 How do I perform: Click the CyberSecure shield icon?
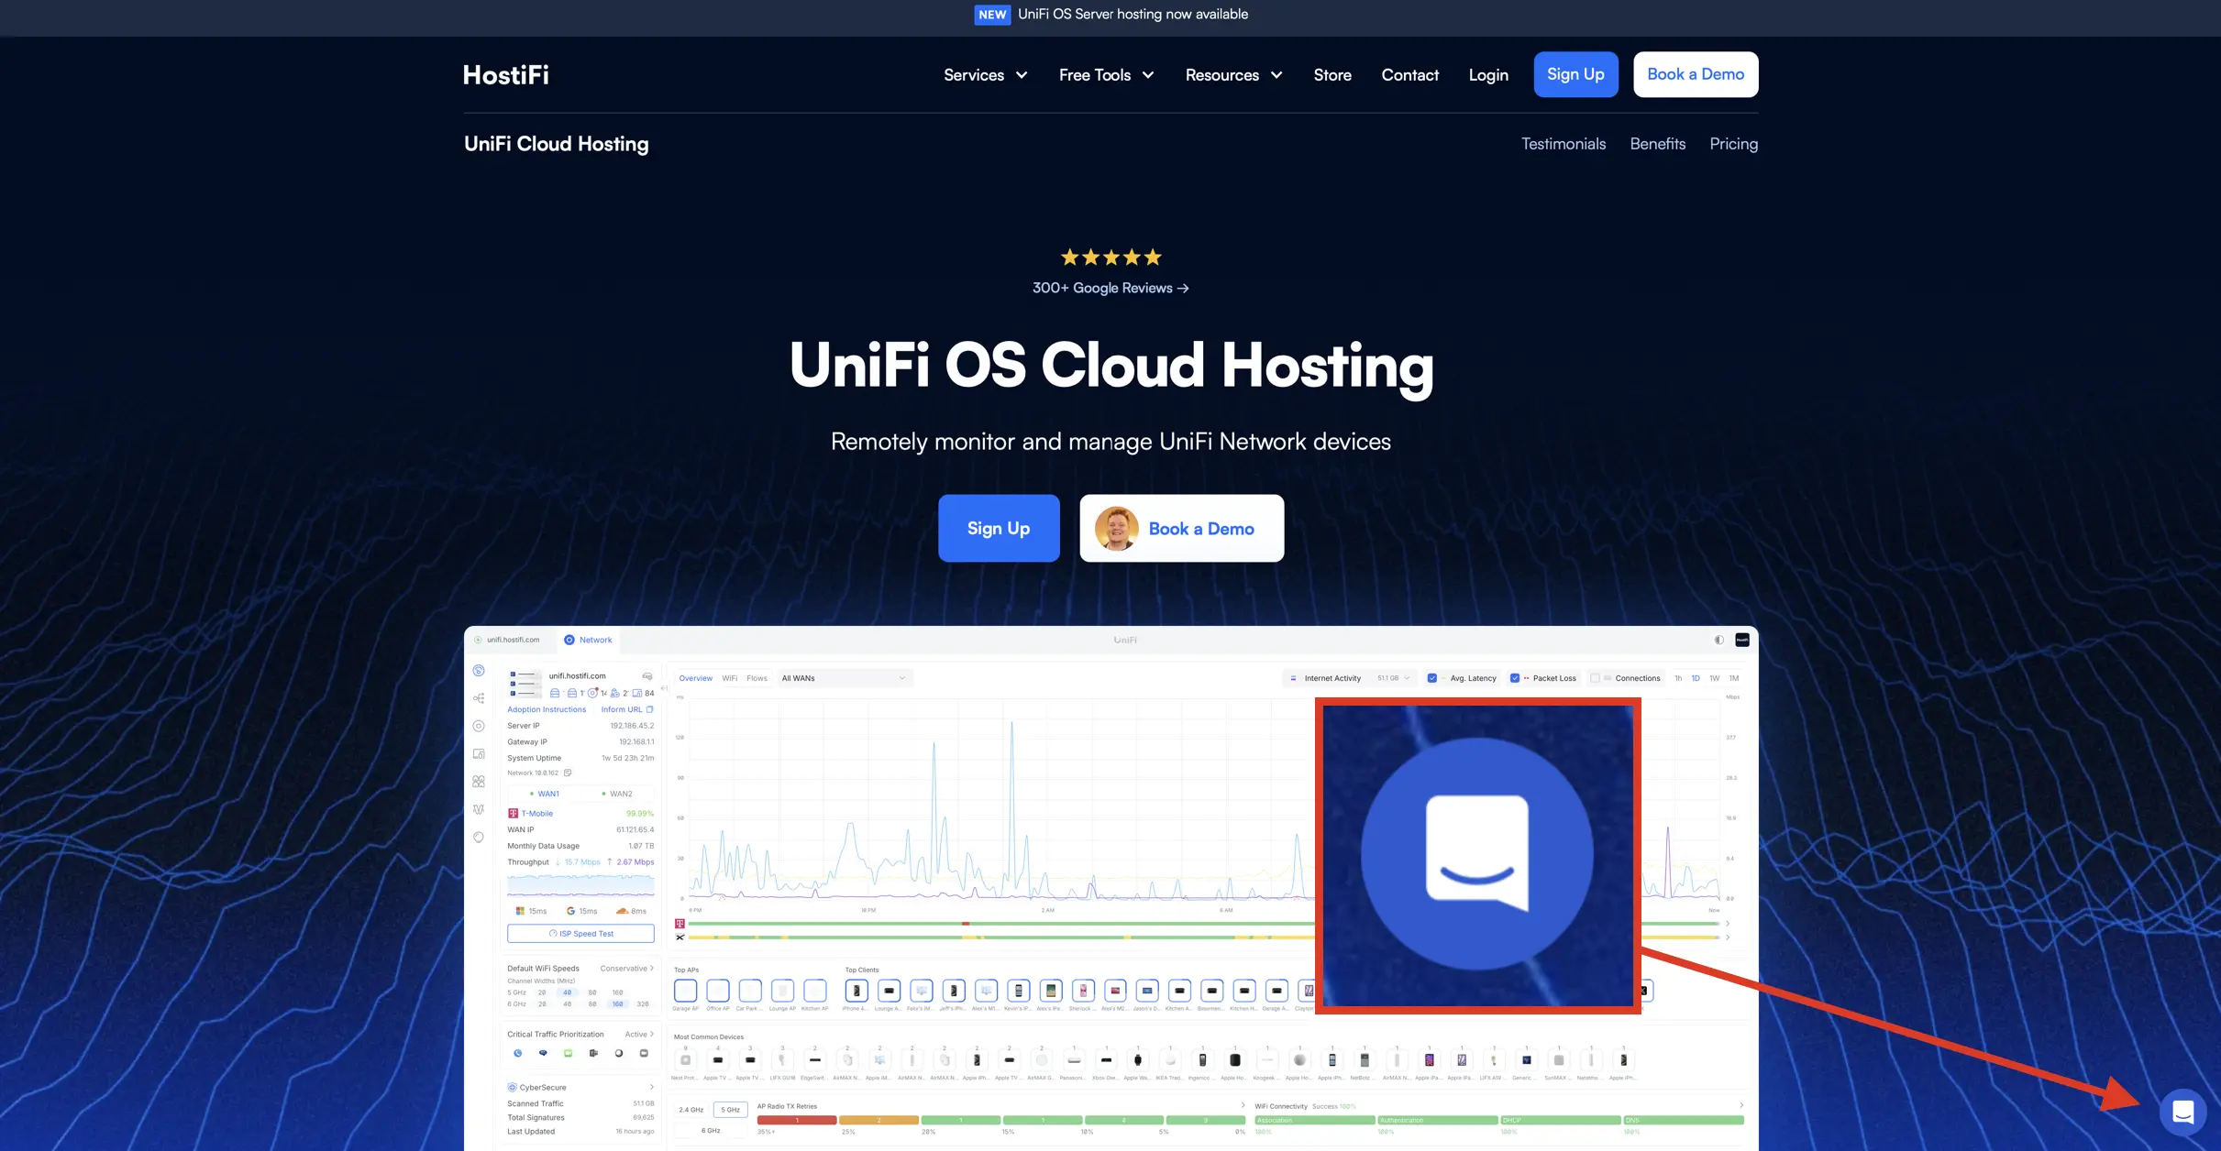pyautogui.click(x=512, y=1088)
